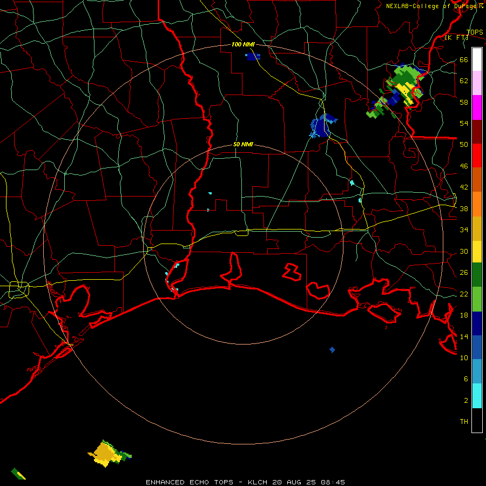Select the black TH threshold legend swatch
Viewport: 486px width, 486px height.
click(x=477, y=420)
